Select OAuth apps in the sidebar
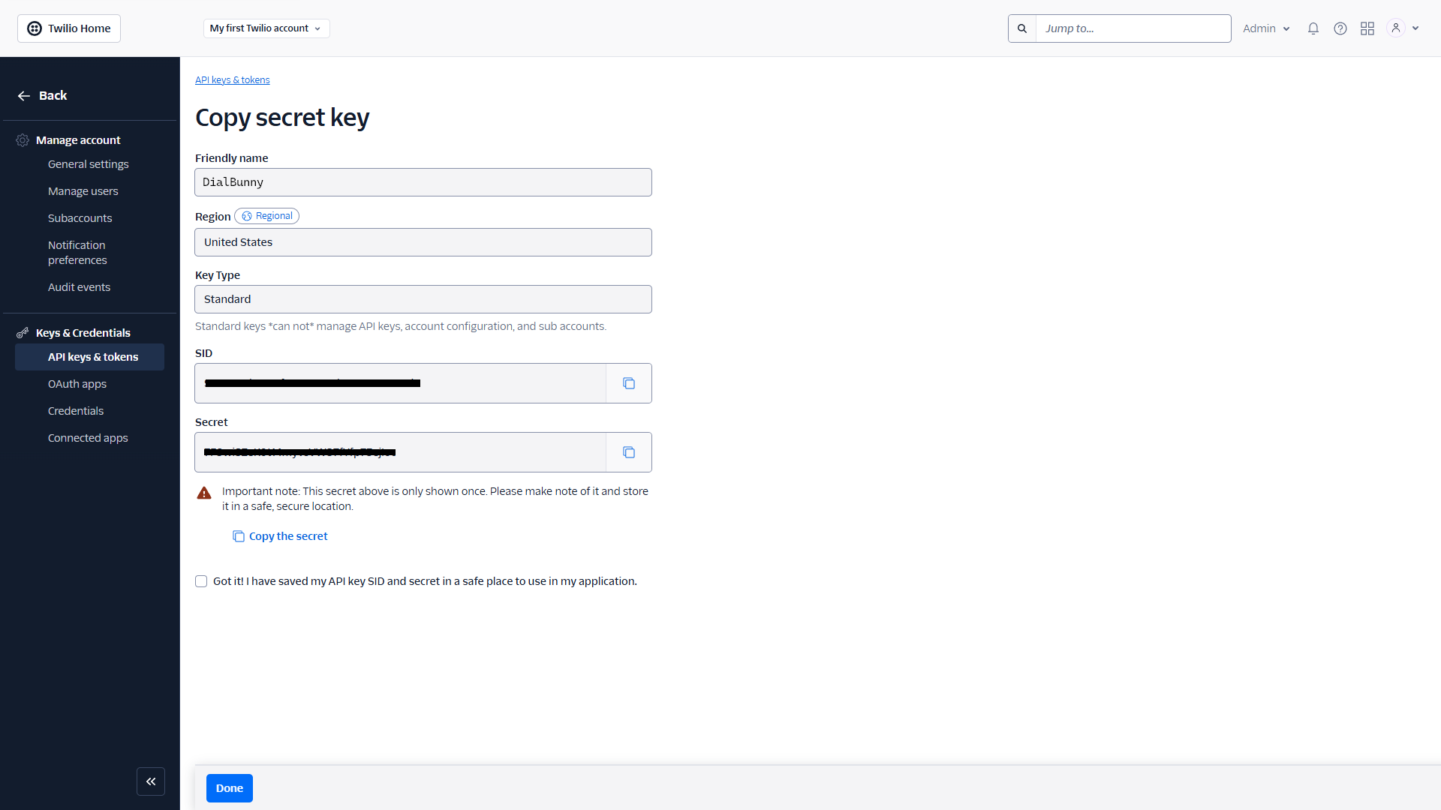 tap(77, 383)
